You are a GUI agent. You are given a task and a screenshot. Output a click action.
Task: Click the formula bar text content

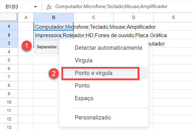pos(111,7)
